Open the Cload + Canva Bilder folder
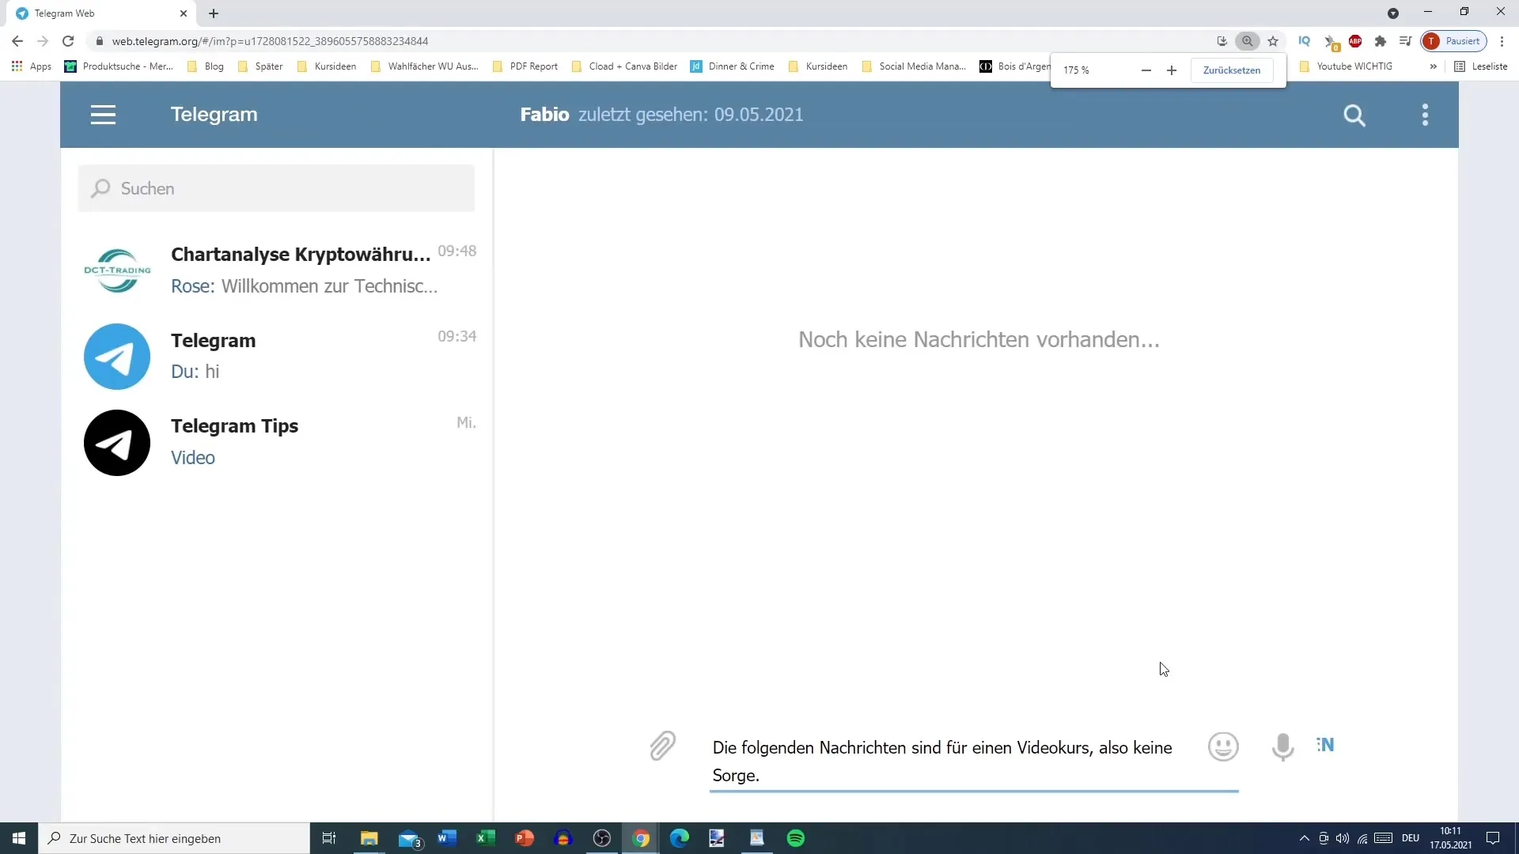The height and width of the screenshot is (854, 1519). [x=624, y=66]
